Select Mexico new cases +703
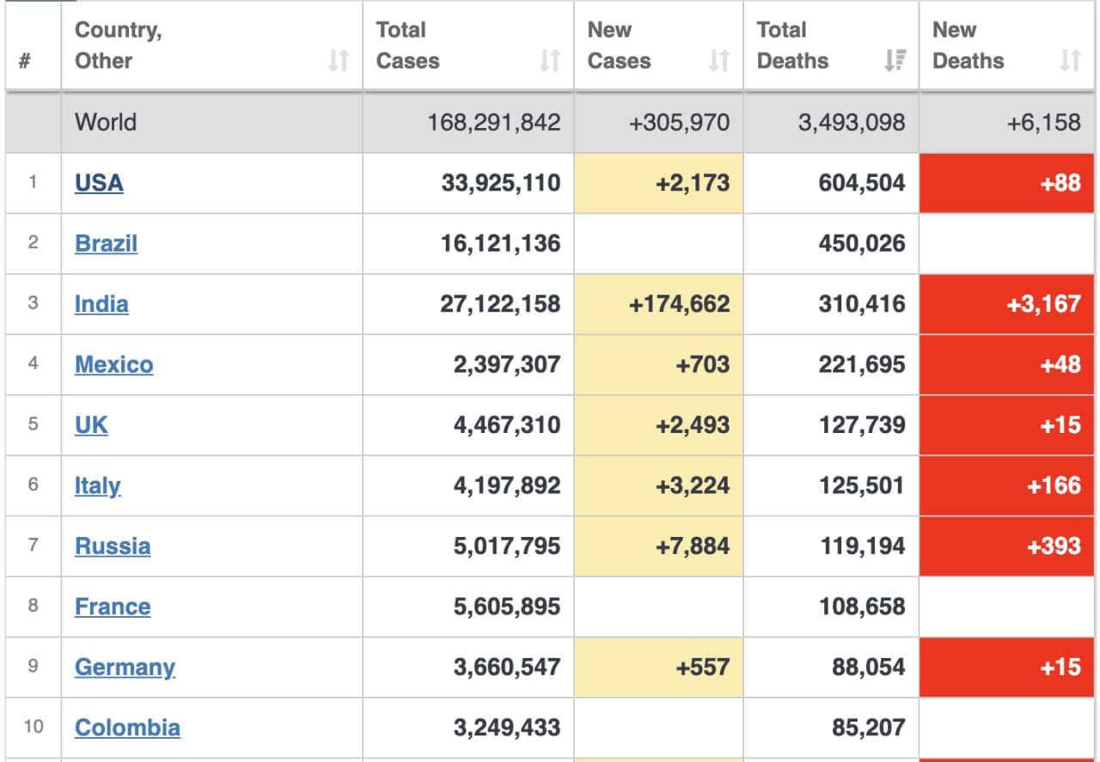Viewport: 1100px width, 762px height. (x=703, y=364)
